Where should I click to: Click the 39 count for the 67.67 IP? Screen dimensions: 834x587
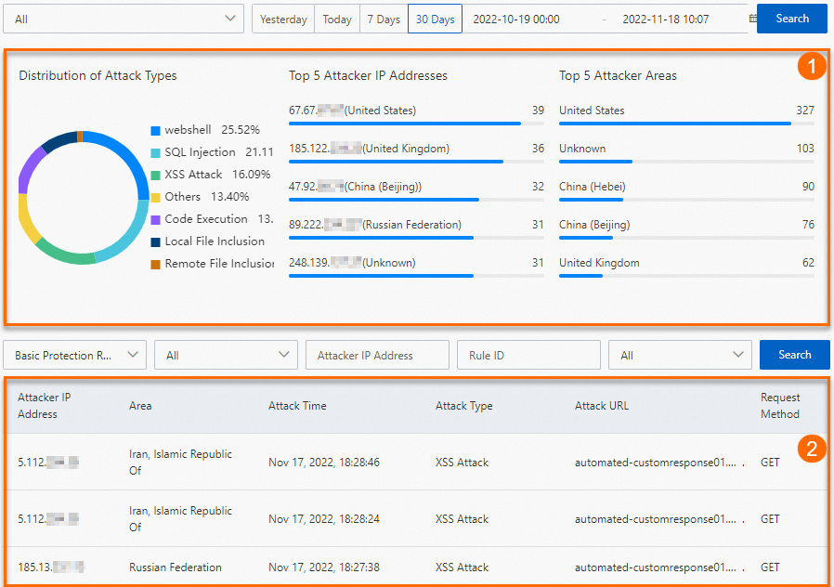538,111
